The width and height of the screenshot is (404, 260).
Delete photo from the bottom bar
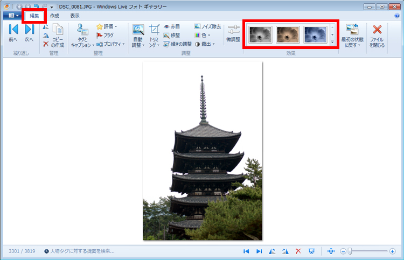[298, 251]
